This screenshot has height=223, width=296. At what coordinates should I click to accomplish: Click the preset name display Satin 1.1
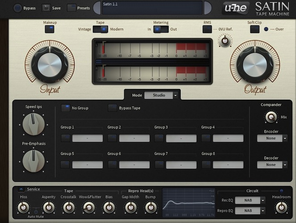[152, 8]
